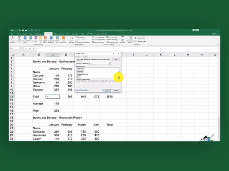Open the File tab

click(12, 34)
